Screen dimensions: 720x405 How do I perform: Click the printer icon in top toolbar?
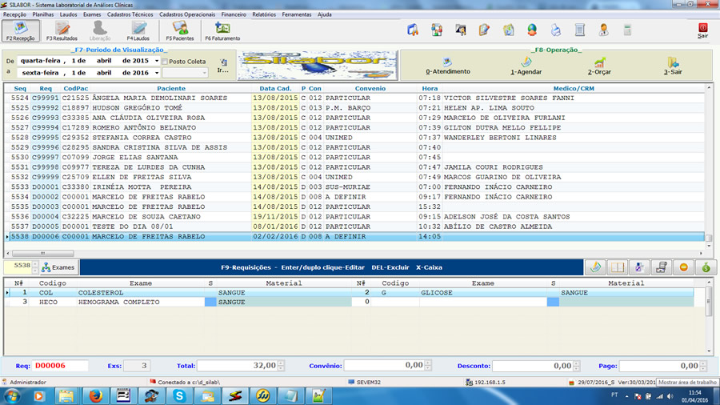point(556,30)
